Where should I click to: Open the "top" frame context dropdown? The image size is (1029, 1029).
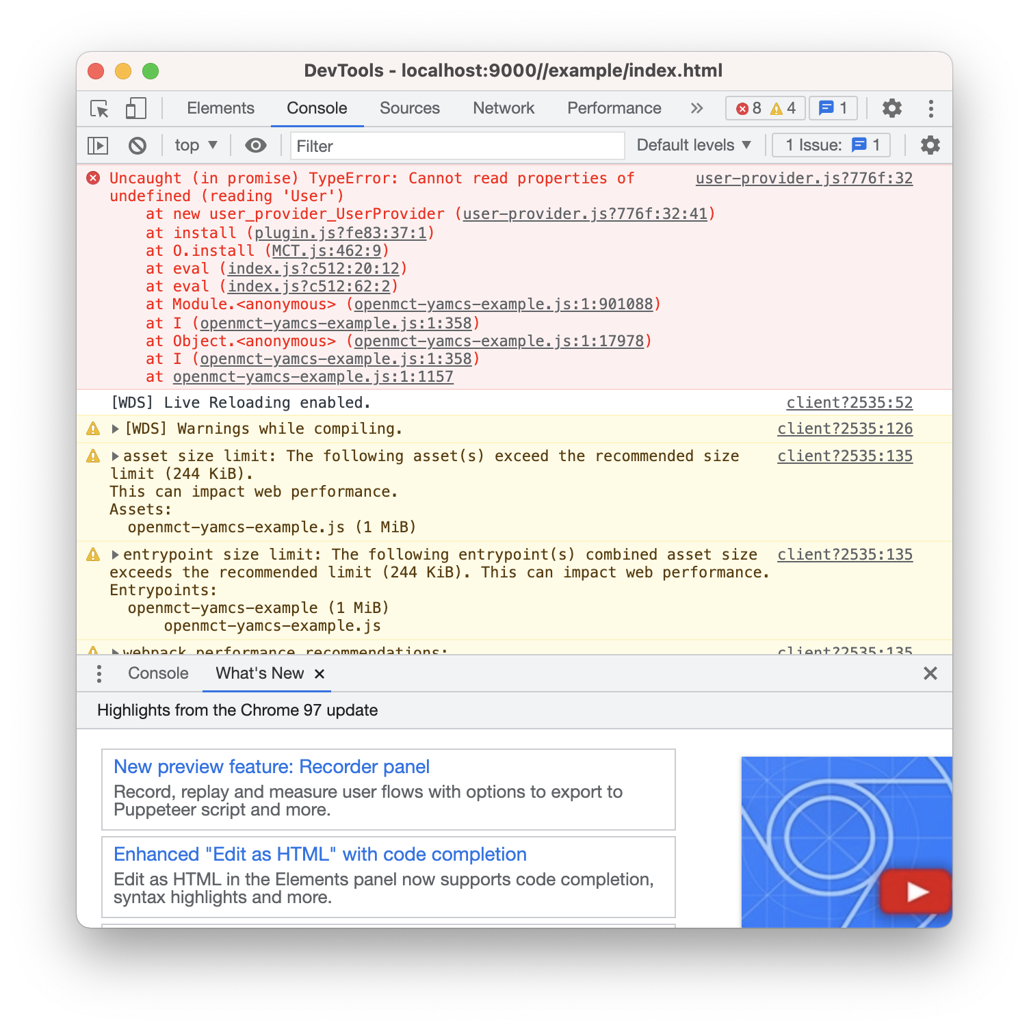pos(194,145)
